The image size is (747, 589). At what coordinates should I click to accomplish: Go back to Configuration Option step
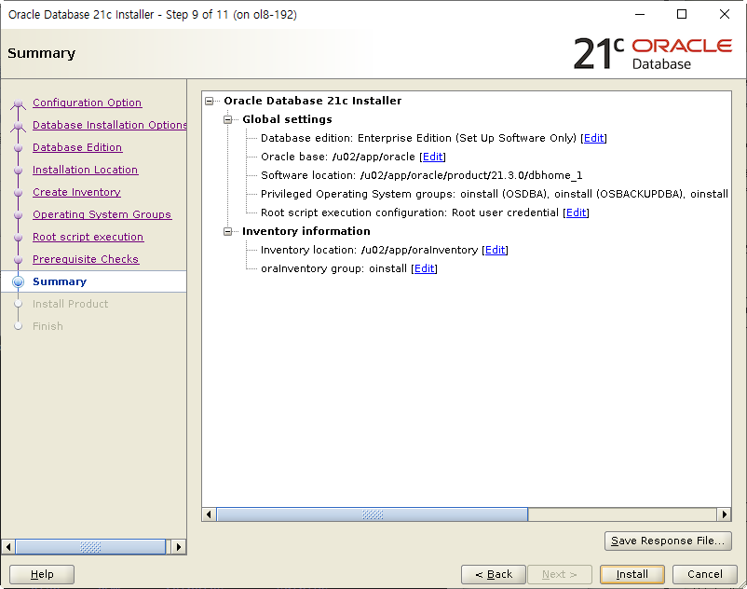click(x=87, y=103)
